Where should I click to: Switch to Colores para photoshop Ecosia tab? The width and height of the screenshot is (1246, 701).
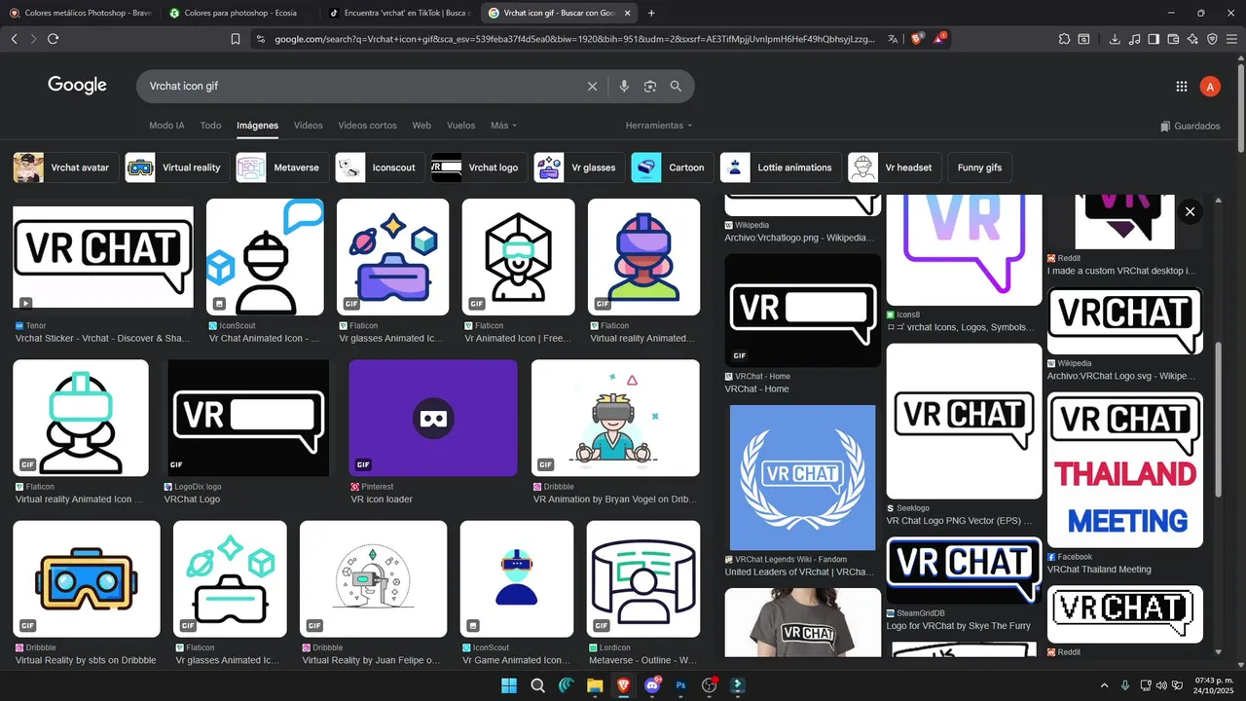(238, 13)
